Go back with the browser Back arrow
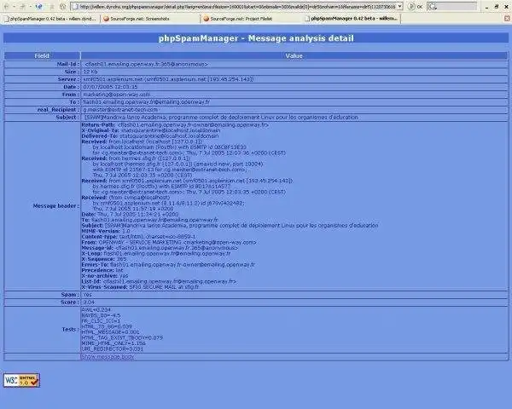This screenshot has height=409, width=512. (6, 6)
